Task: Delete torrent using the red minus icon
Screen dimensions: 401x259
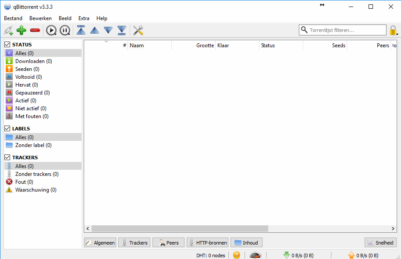Action: click(x=35, y=30)
